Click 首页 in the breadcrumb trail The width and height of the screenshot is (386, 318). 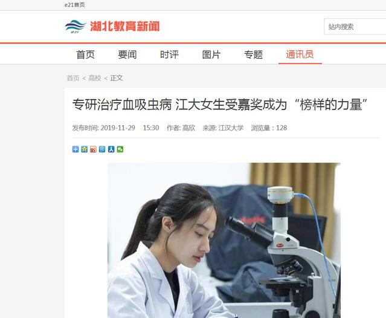pyautogui.click(x=73, y=78)
